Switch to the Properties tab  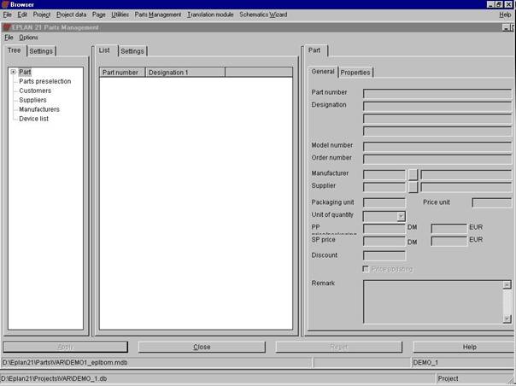[x=355, y=73]
